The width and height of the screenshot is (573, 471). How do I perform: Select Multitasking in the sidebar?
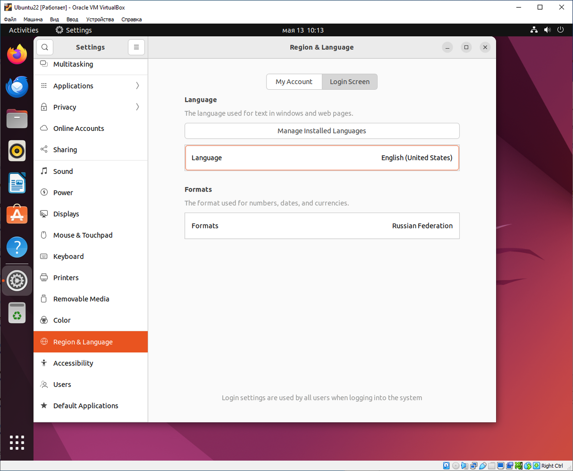pyautogui.click(x=91, y=64)
